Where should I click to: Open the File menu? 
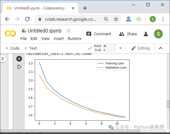click(x=24, y=38)
